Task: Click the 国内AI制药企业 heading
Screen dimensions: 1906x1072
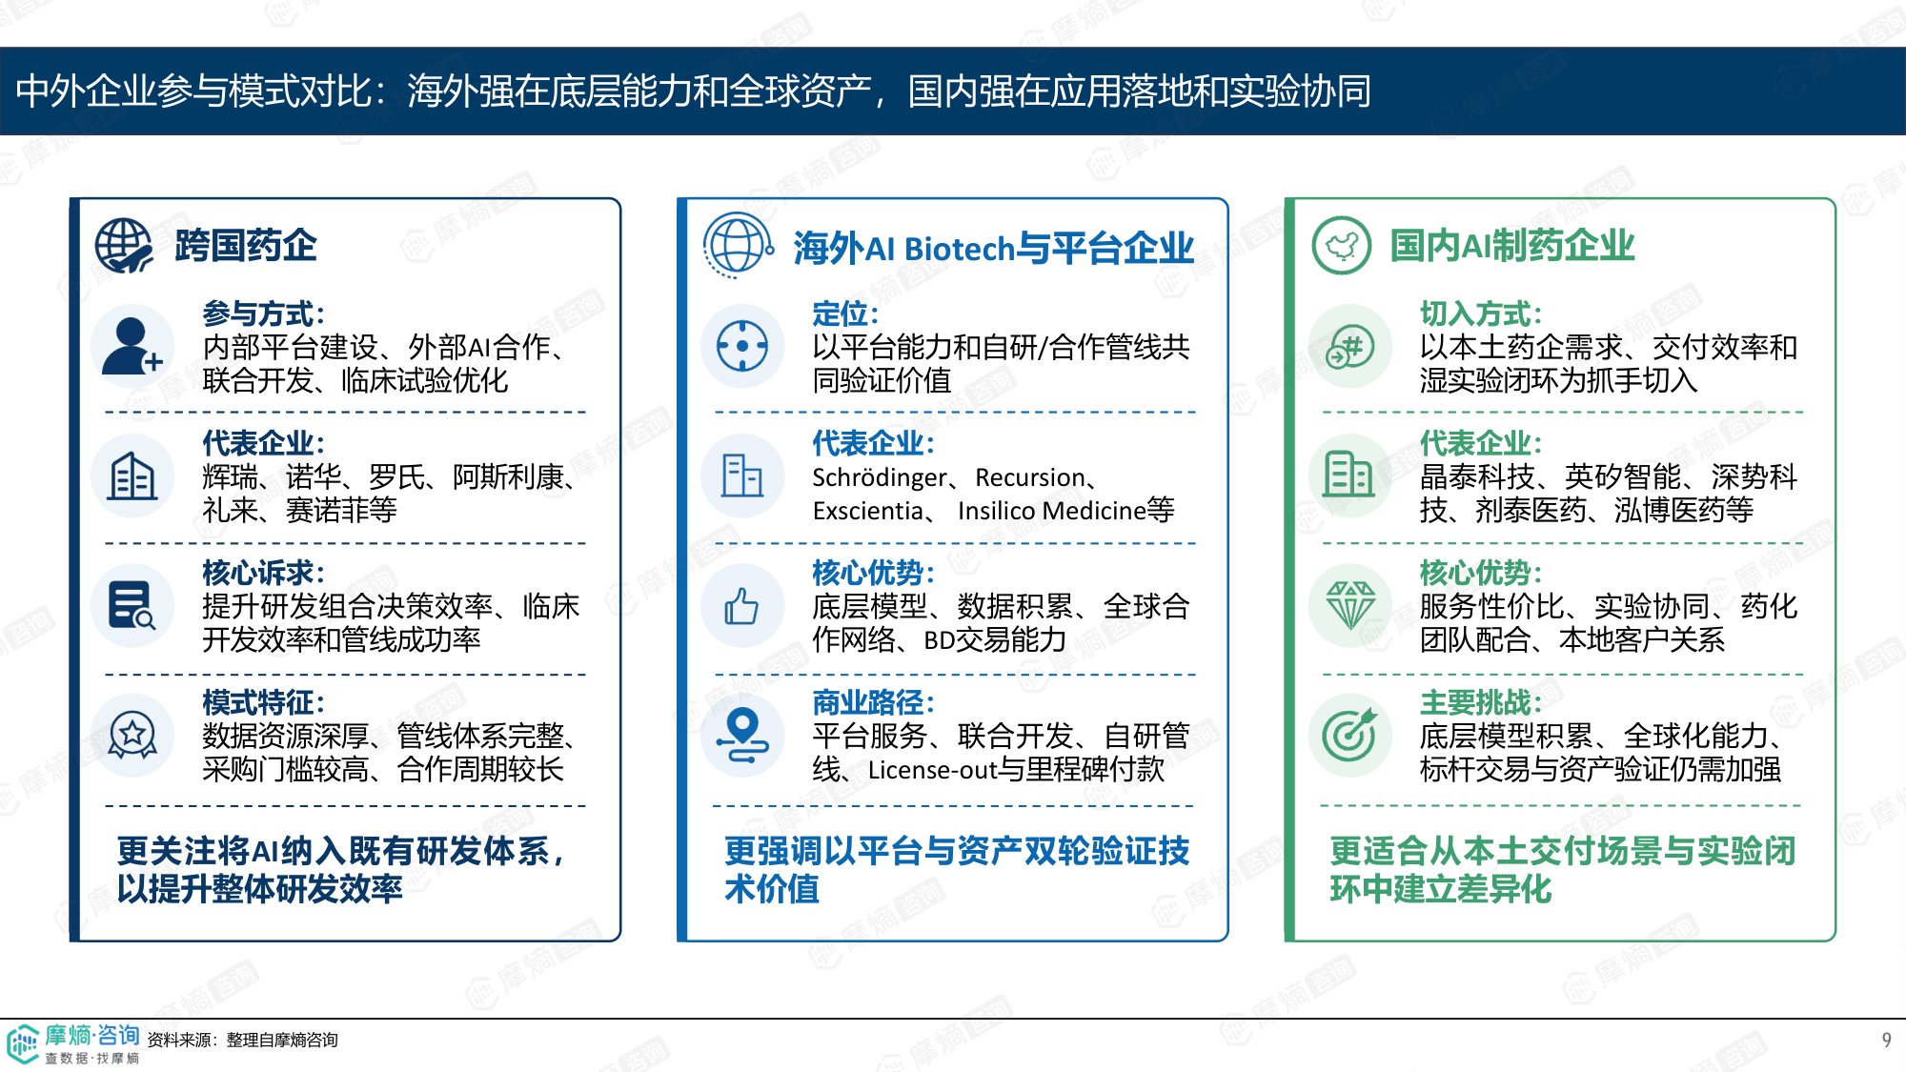Action: 1512,246
